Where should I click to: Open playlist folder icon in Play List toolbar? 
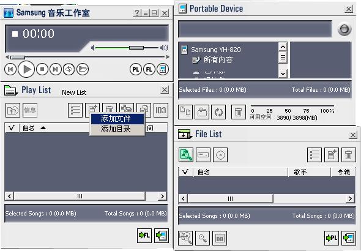[x=13, y=110]
